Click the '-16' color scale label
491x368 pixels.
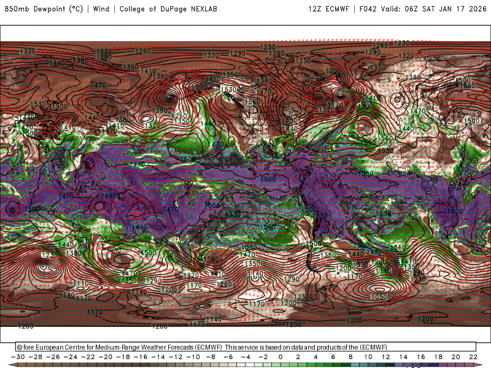click(141, 357)
